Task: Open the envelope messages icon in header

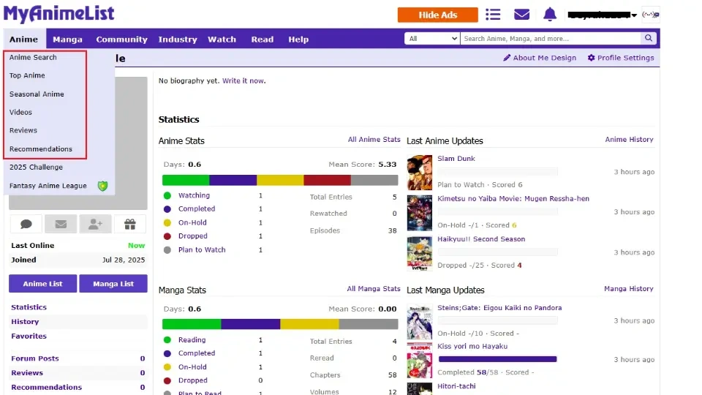Action: tap(521, 15)
